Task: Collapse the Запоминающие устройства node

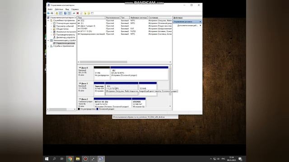Action: pos(48,40)
